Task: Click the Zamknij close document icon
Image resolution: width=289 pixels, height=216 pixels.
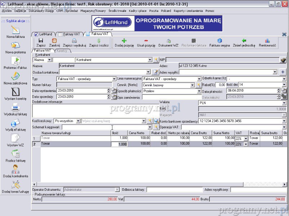Action: coord(54,41)
